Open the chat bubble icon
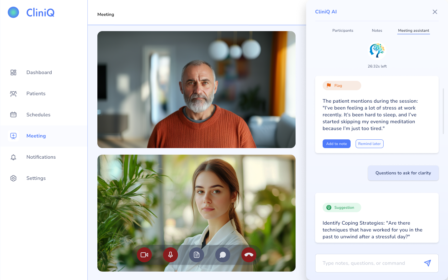This screenshot has width=448, height=280. [223, 255]
